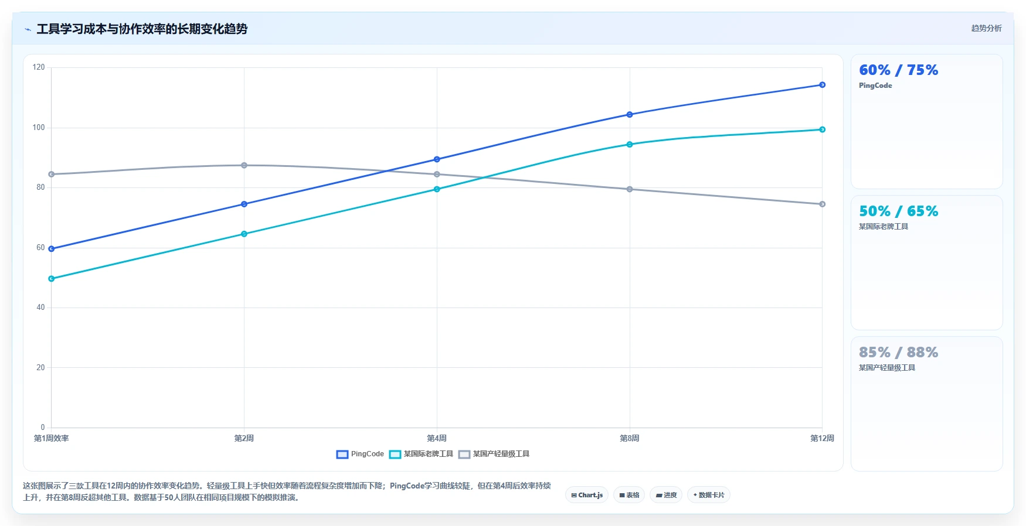Click 某国际老牌工具 label in stat card
The image size is (1026, 526).
point(884,227)
